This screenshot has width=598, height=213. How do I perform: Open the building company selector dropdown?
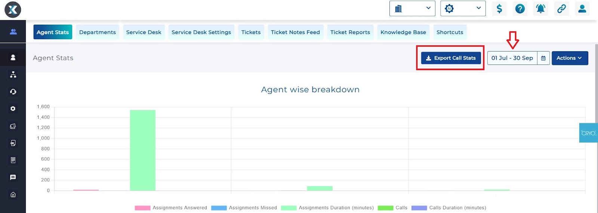412,8
